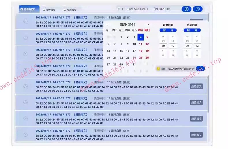Click the 时 分 header under 开始时间
This screenshot has height=149, width=228.
[168, 30]
